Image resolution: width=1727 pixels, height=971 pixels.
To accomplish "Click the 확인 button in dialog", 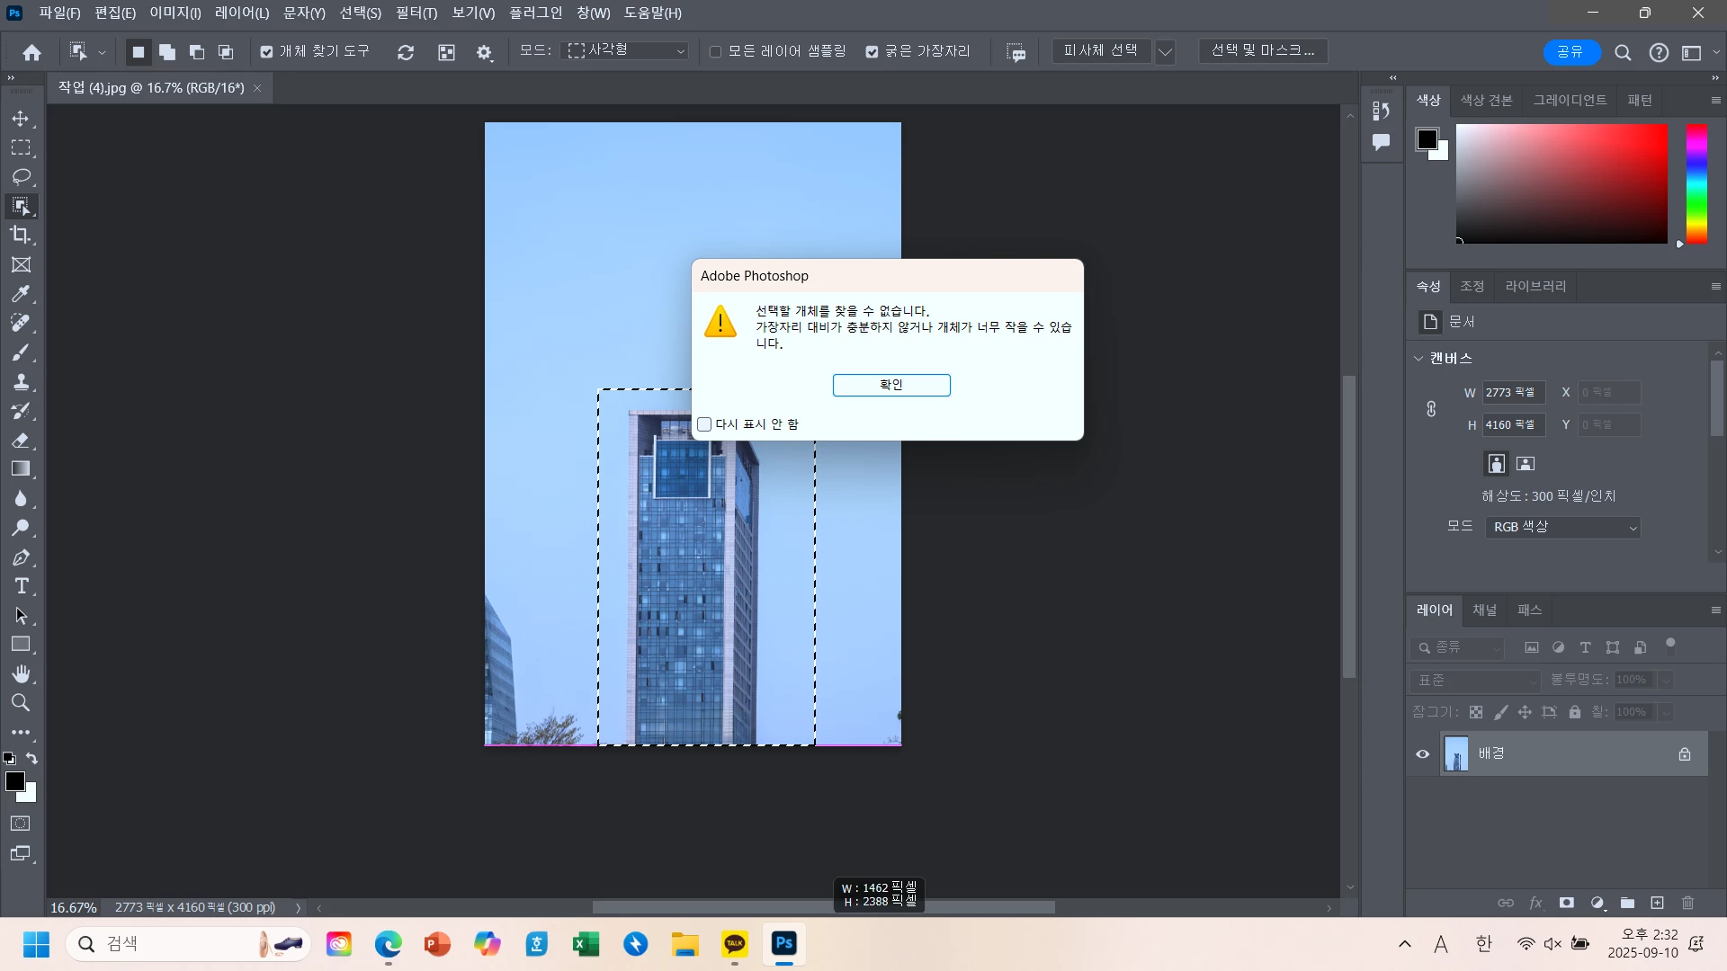I will click(890, 385).
